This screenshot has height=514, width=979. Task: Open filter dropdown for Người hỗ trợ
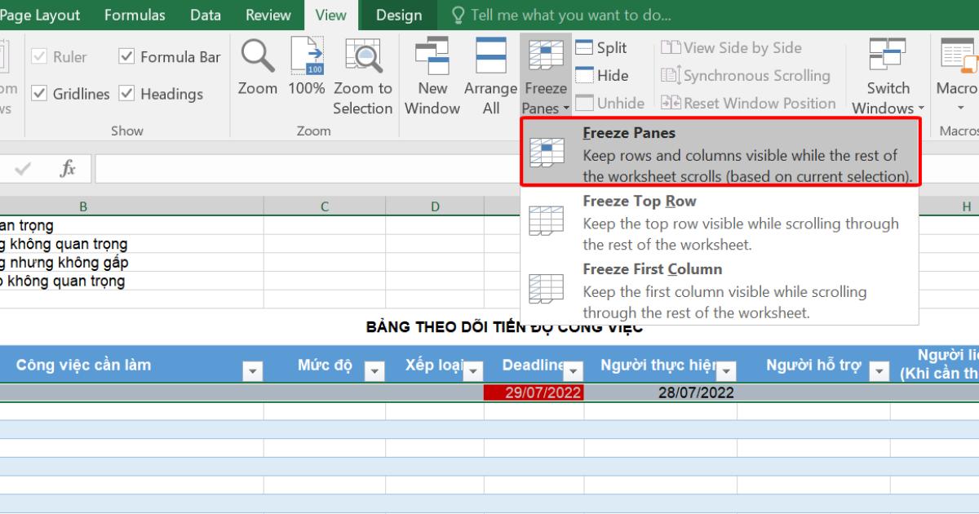pyautogui.click(x=879, y=371)
